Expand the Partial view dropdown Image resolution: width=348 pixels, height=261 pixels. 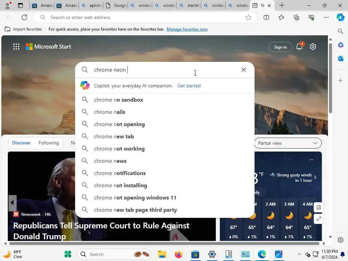click(x=288, y=143)
